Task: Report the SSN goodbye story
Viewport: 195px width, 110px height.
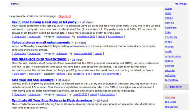Action: click(x=94, y=95)
